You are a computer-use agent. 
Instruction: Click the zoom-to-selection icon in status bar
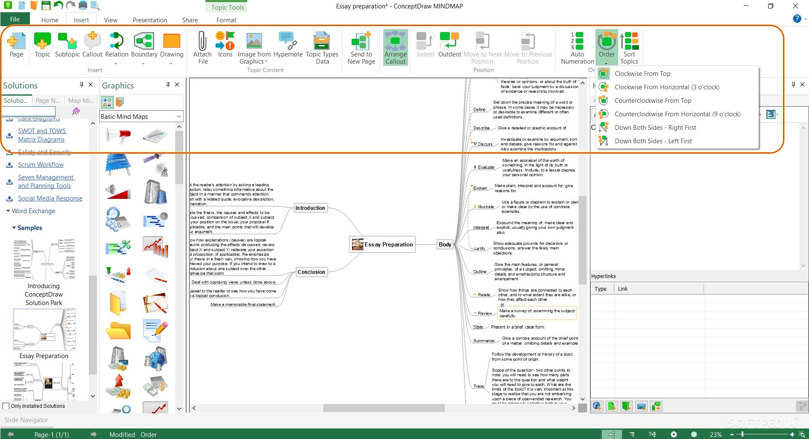click(x=802, y=434)
